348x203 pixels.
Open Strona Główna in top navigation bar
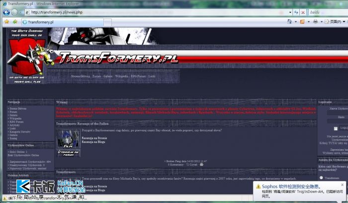(x=81, y=76)
